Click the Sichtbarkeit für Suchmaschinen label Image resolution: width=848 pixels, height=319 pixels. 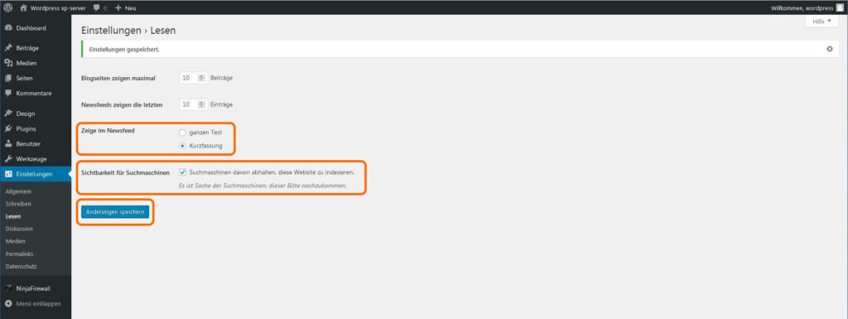[126, 172]
